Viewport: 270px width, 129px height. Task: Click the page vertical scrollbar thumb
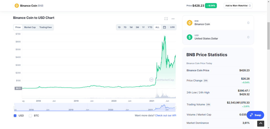pos(268,36)
